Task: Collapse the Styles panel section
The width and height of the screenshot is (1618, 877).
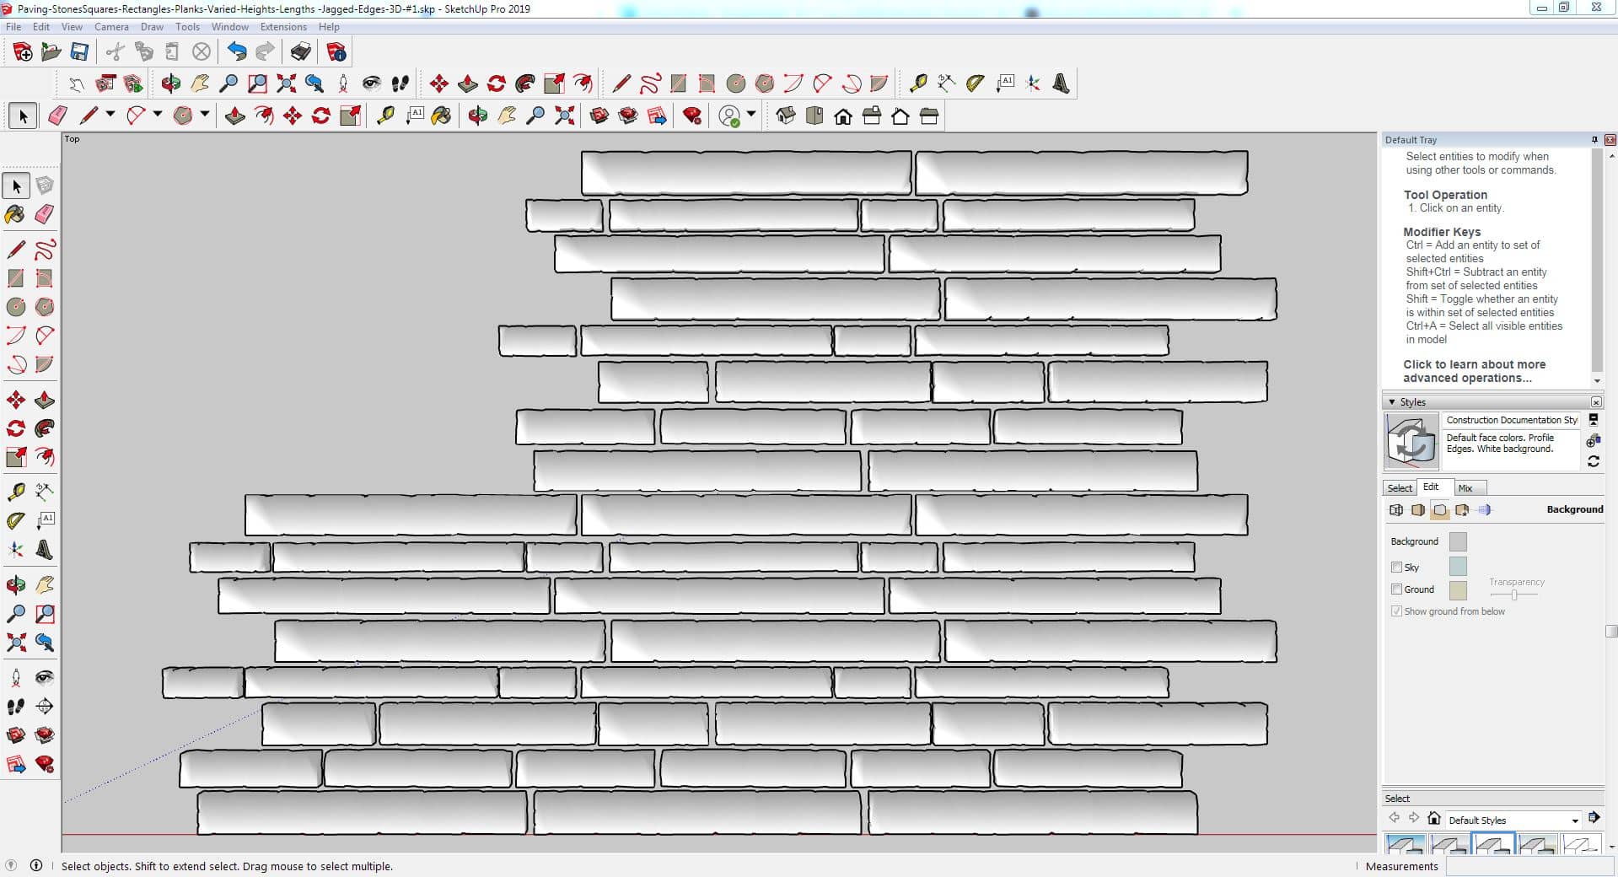Action: (x=1392, y=402)
